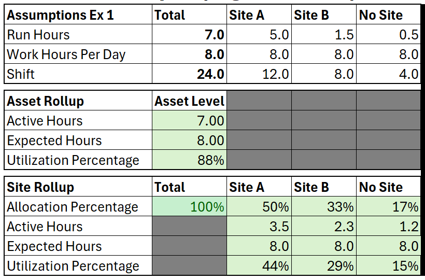Select Allocation Percentage total 100% cell
The height and width of the screenshot is (280, 425).
pos(189,206)
